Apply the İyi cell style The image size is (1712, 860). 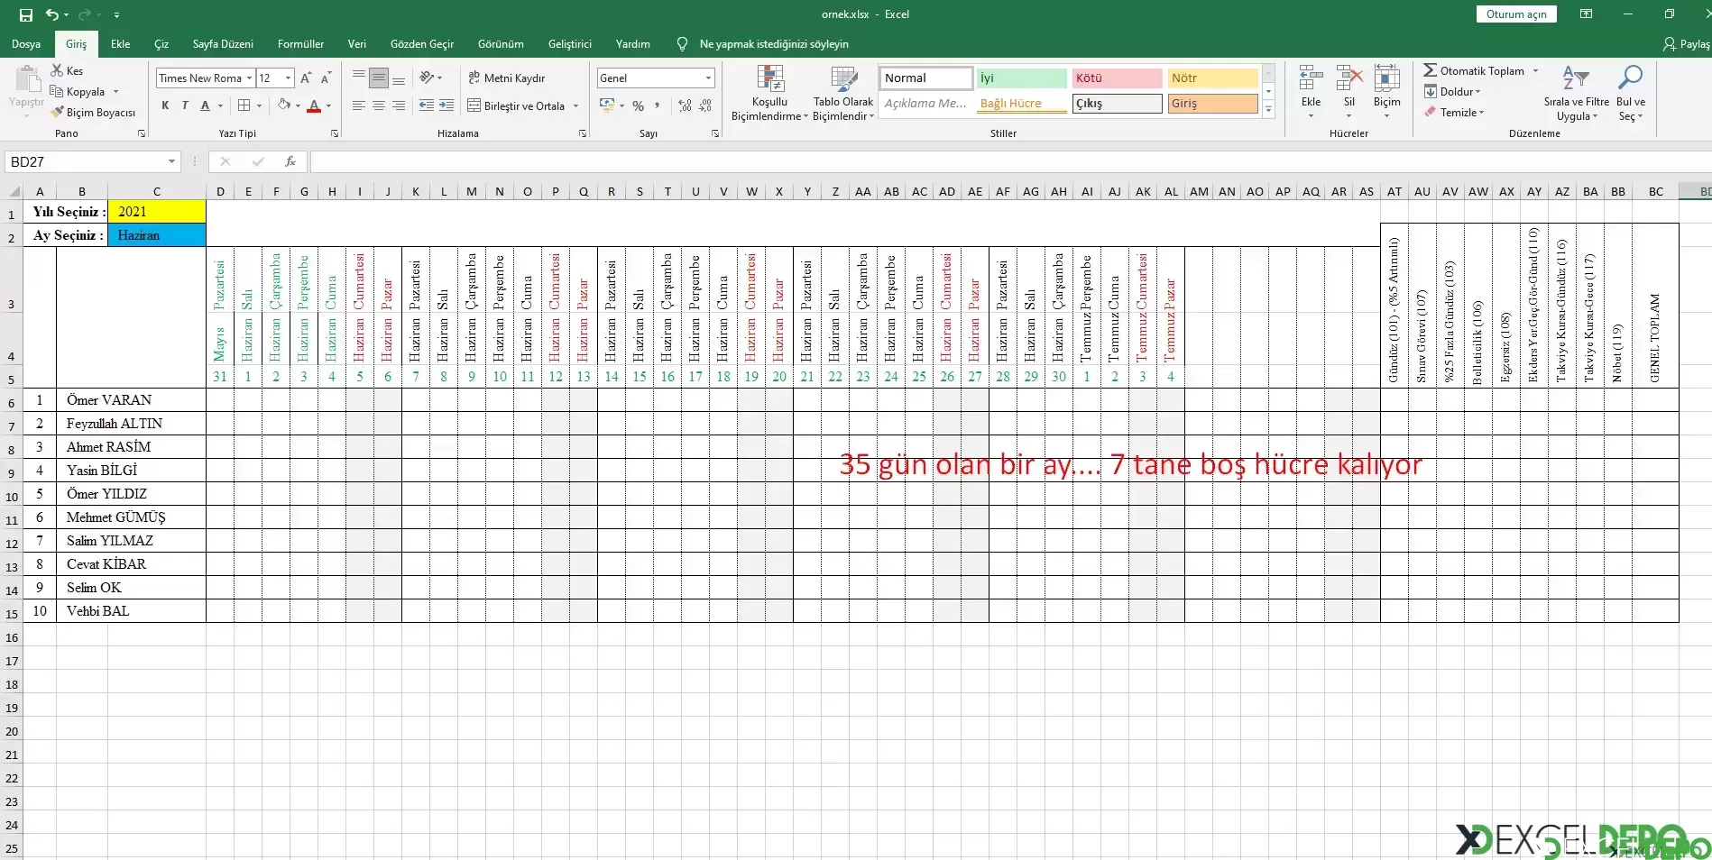(1022, 78)
